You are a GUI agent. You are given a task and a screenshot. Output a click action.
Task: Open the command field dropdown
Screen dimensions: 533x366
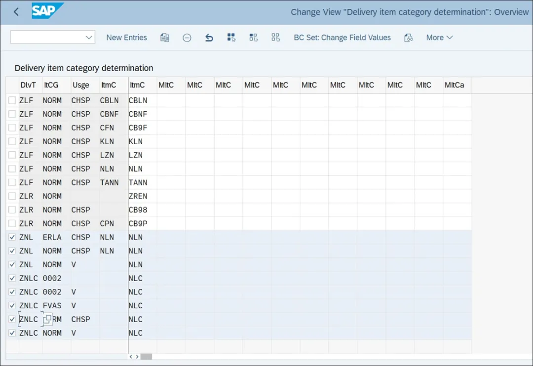pos(89,37)
